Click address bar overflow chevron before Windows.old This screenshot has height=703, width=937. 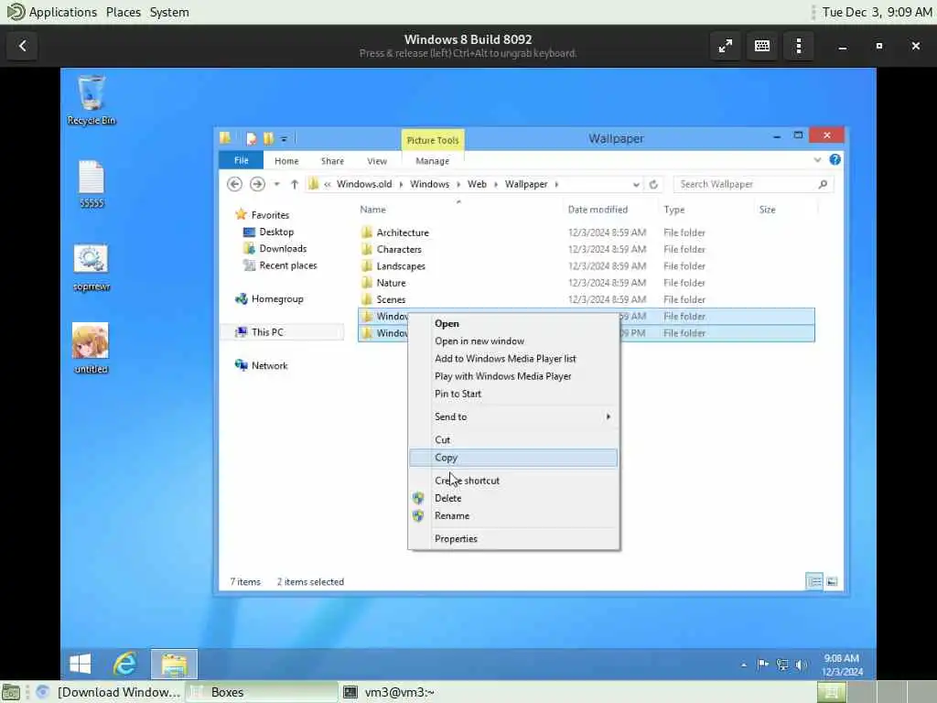click(x=328, y=184)
